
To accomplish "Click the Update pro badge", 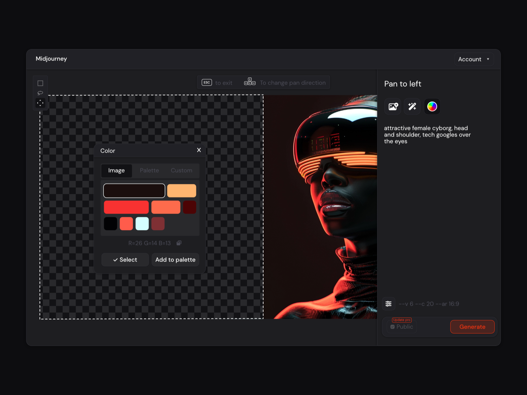I will pos(402,319).
